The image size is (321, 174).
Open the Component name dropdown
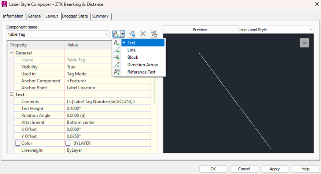(106, 34)
